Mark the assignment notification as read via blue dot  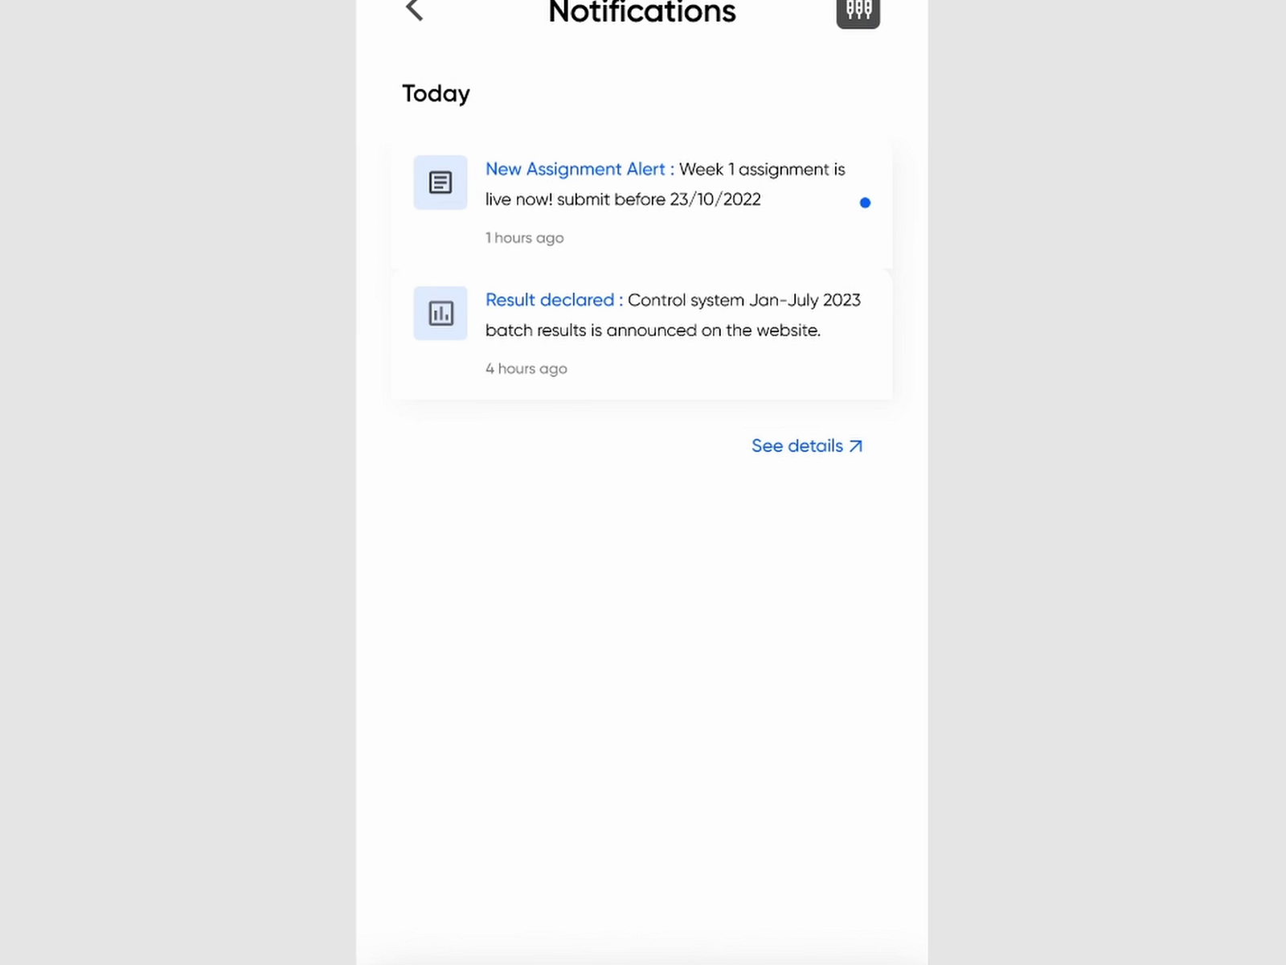click(x=865, y=203)
